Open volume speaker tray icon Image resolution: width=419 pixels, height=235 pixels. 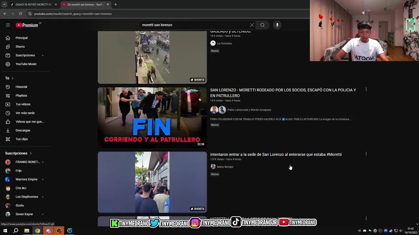(x=401, y=231)
